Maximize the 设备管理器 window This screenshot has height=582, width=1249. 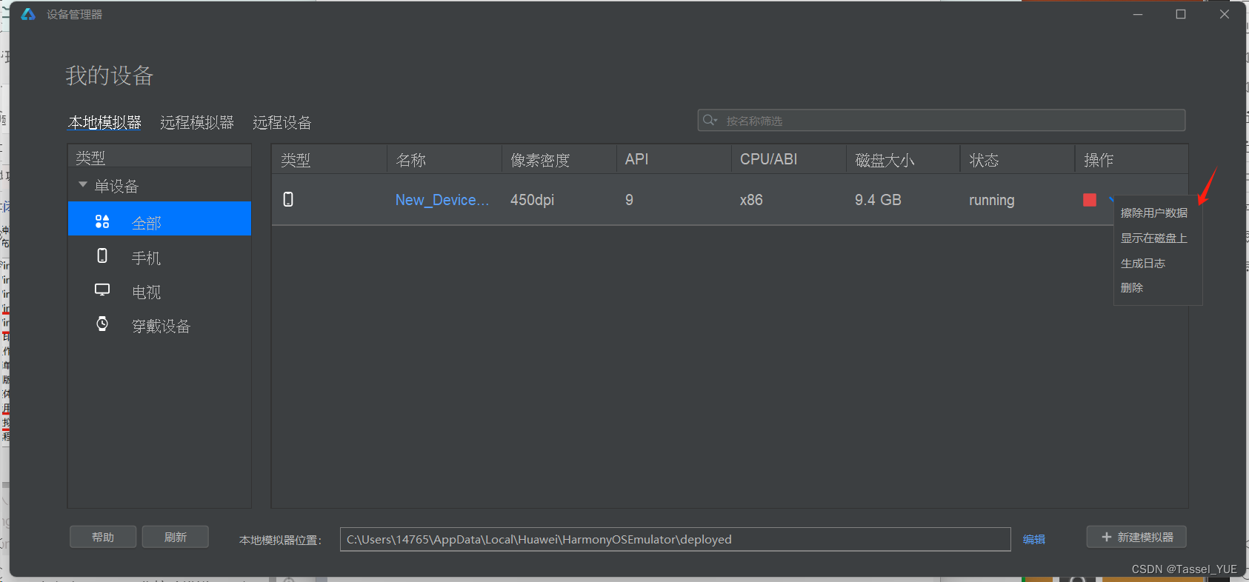coord(1181,14)
